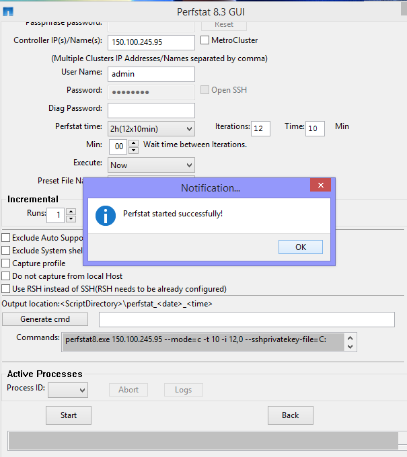
Task: Open the Logs button
Action: tap(184, 390)
